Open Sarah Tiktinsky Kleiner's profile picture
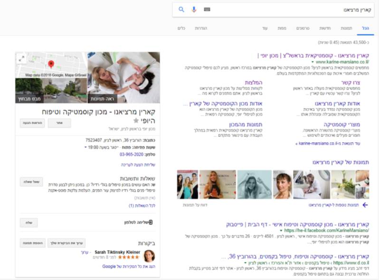The height and width of the screenshot is (280, 379). point(150,256)
